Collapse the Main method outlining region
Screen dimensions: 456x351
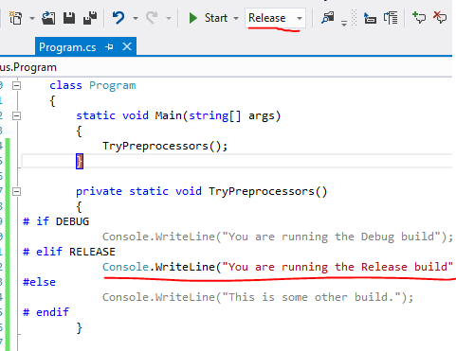pos(16,115)
